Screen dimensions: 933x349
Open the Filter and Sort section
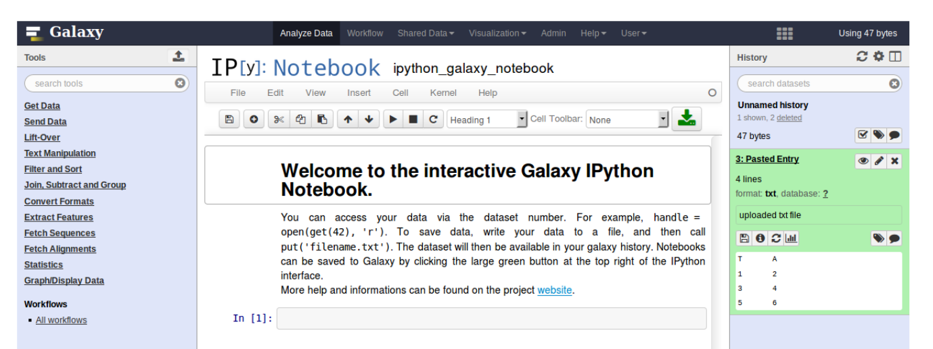(53, 169)
